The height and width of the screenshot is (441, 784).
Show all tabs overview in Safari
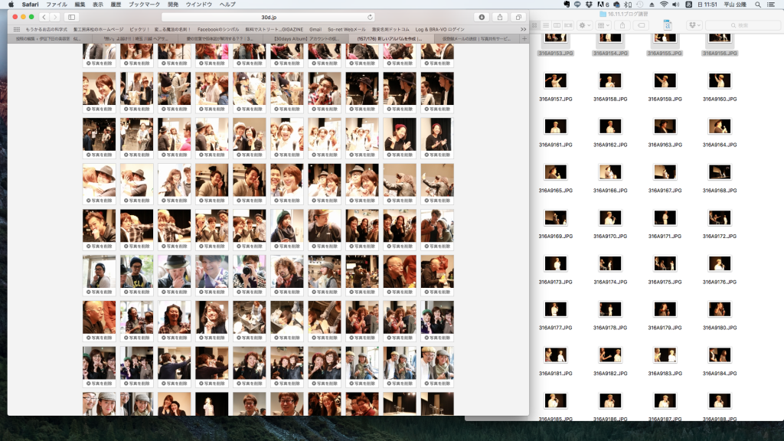(518, 17)
